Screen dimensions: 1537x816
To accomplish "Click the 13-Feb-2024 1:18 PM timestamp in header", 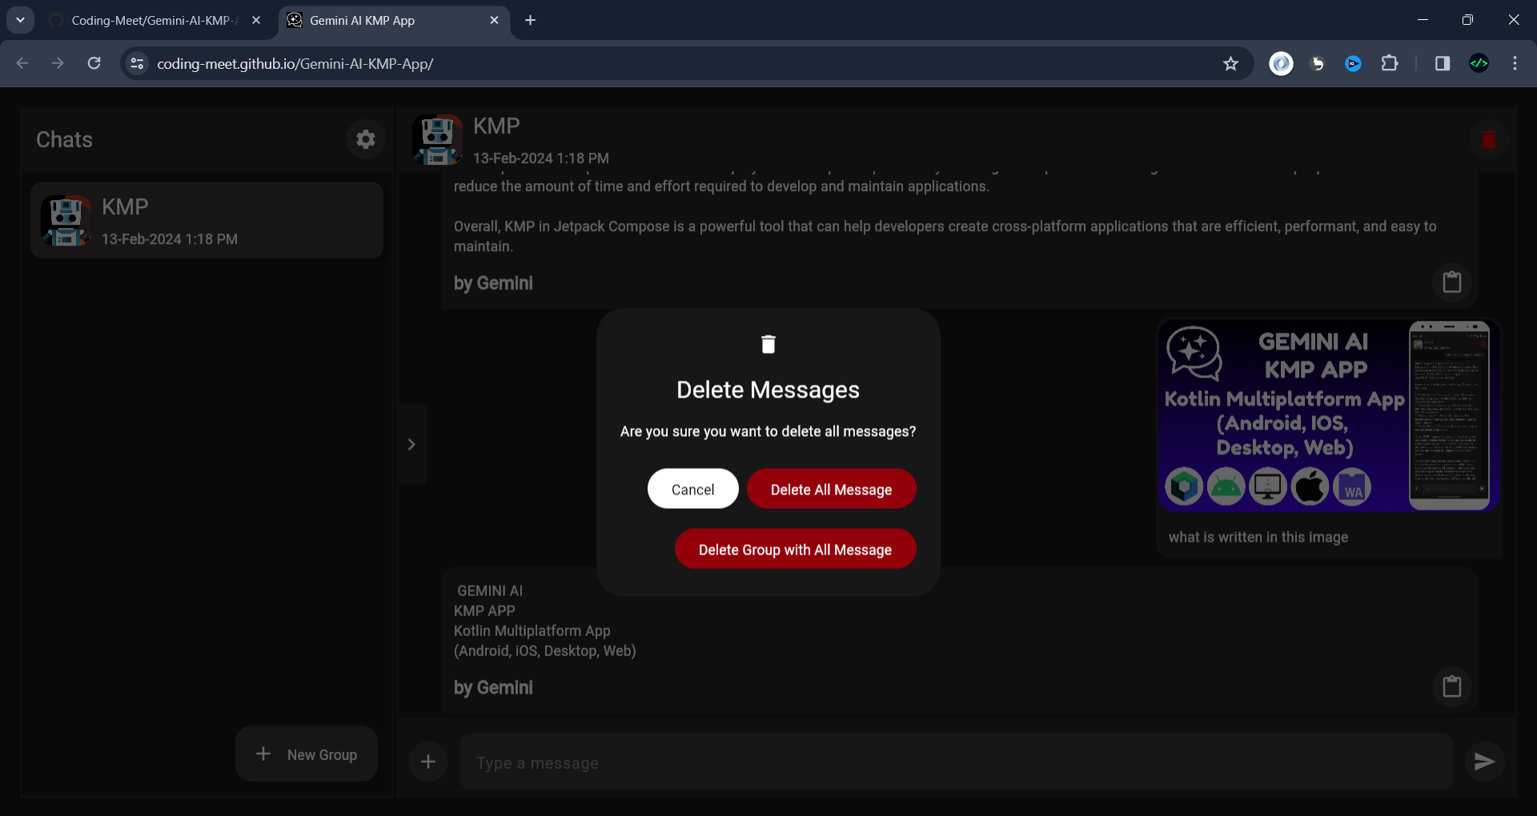I will coord(540,158).
